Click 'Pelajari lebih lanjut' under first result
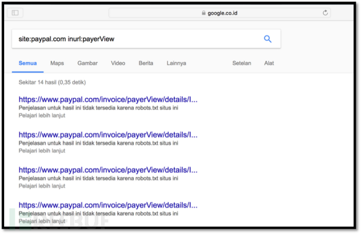 42,115
